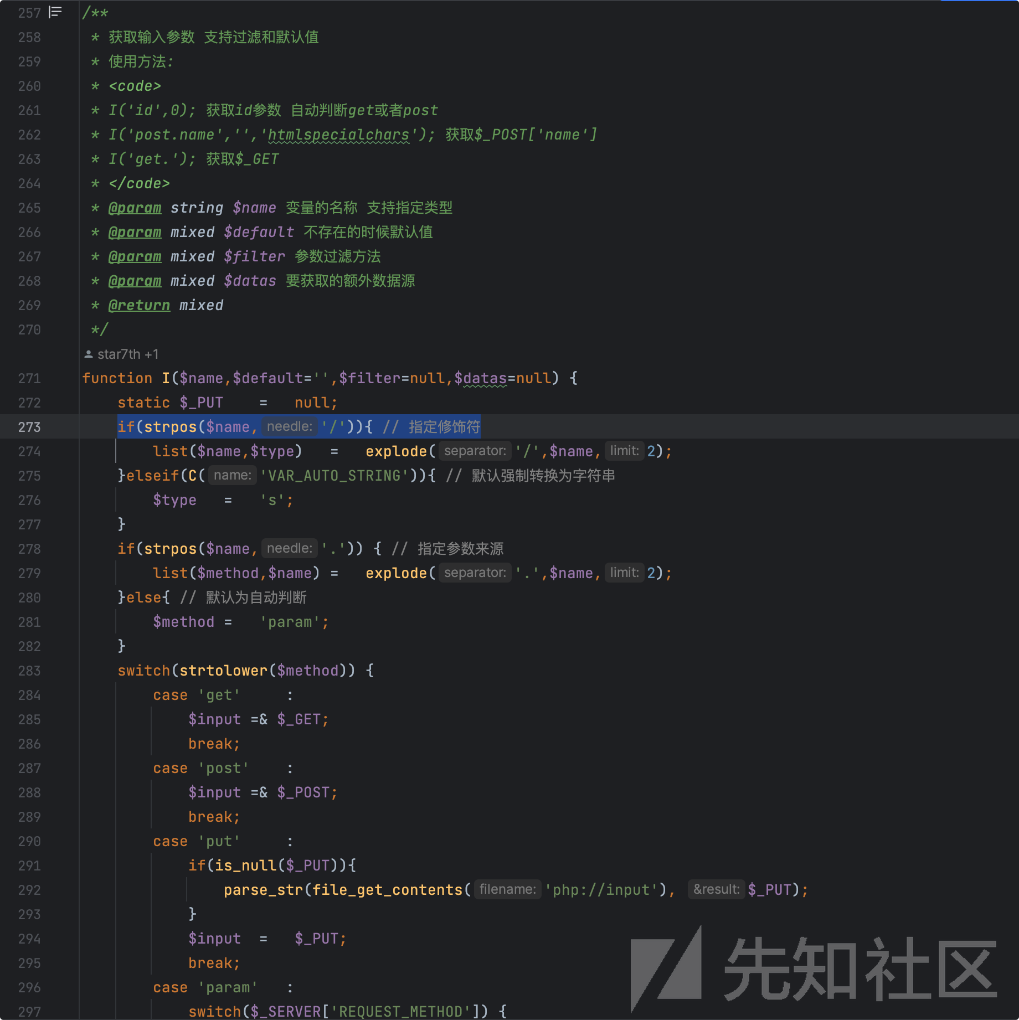Click function name I on line 271
Image resolution: width=1019 pixels, height=1020 pixels.
[166, 378]
